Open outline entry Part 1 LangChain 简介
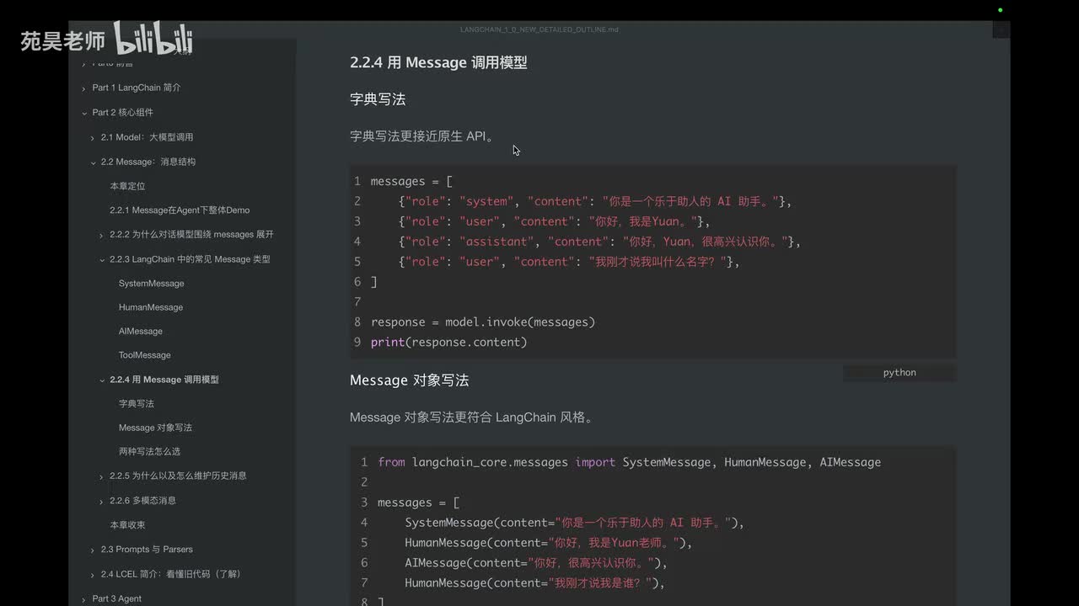The height and width of the screenshot is (606, 1079). click(x=137, y=88)
